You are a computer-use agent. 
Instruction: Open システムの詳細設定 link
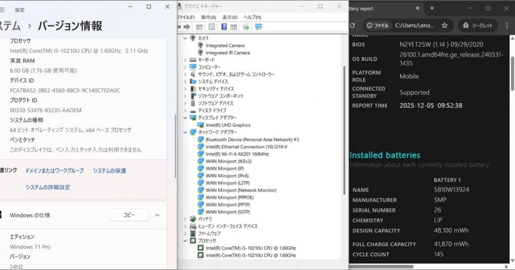[x=48, y=187]
